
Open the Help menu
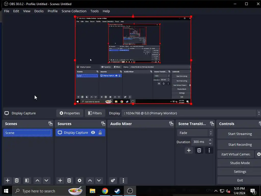coord(106,11)
